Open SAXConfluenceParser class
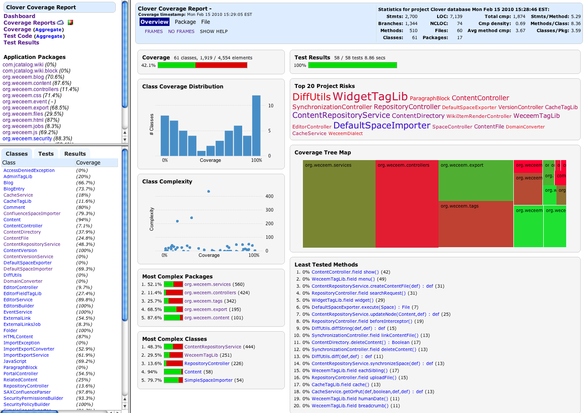The height and width of the screenshot is (413, 586). (x=27, y=392)
